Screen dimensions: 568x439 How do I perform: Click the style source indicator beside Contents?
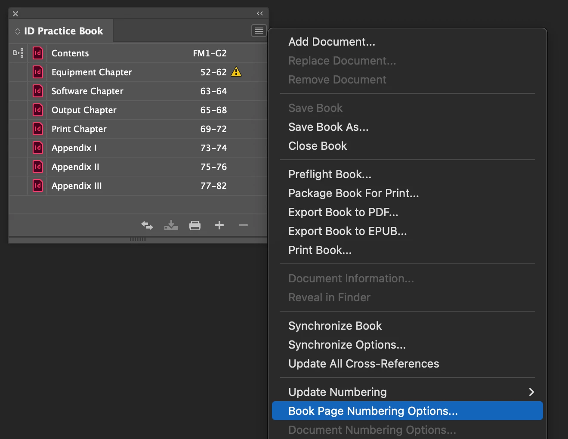(x=18, y=53)
